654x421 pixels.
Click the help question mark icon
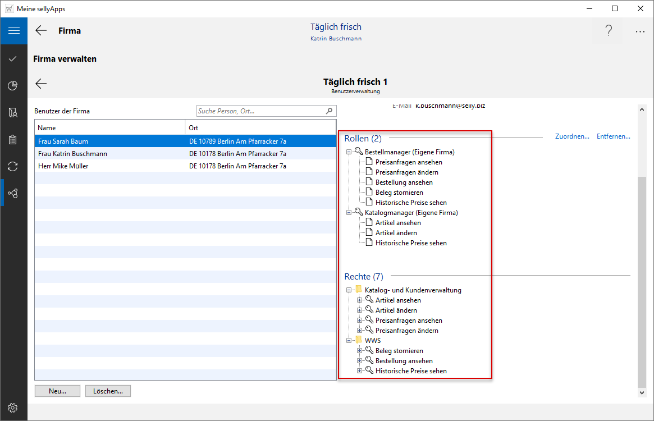609,31
